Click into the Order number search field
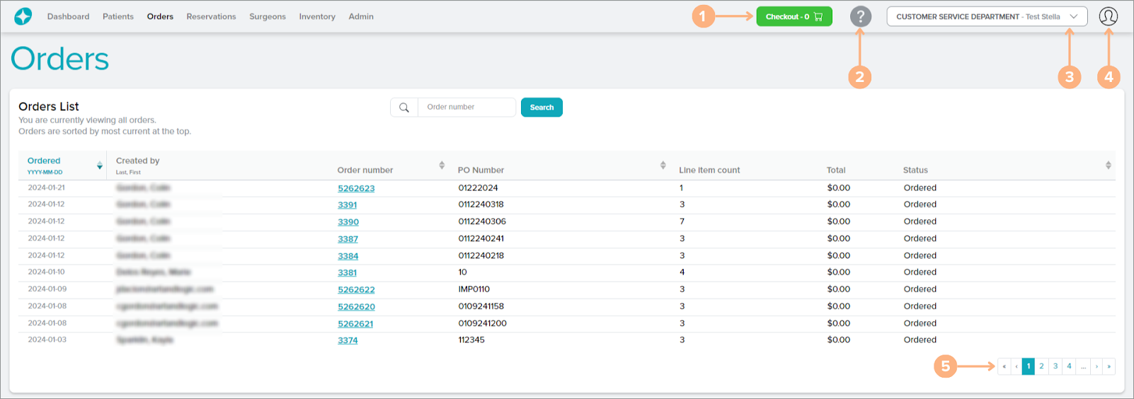 [466, 108]
